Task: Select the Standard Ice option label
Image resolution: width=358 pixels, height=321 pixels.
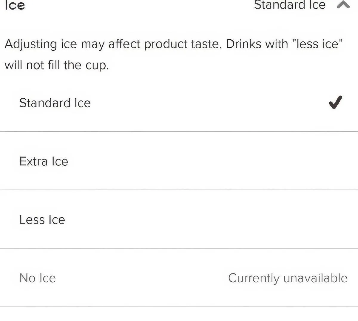Action: tap(55, 103)
